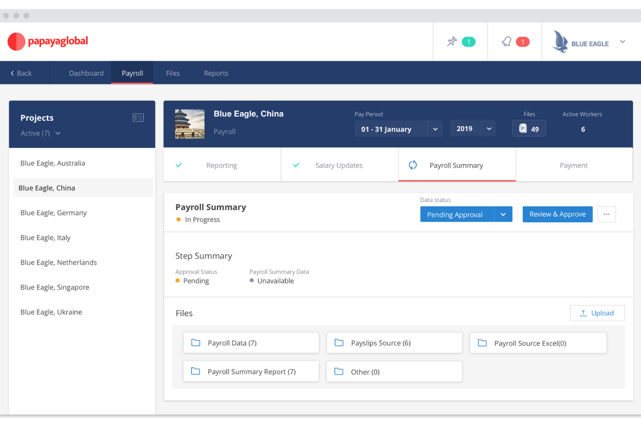Click the Payroll Source Excel folder icon

(x=482, y=343)
